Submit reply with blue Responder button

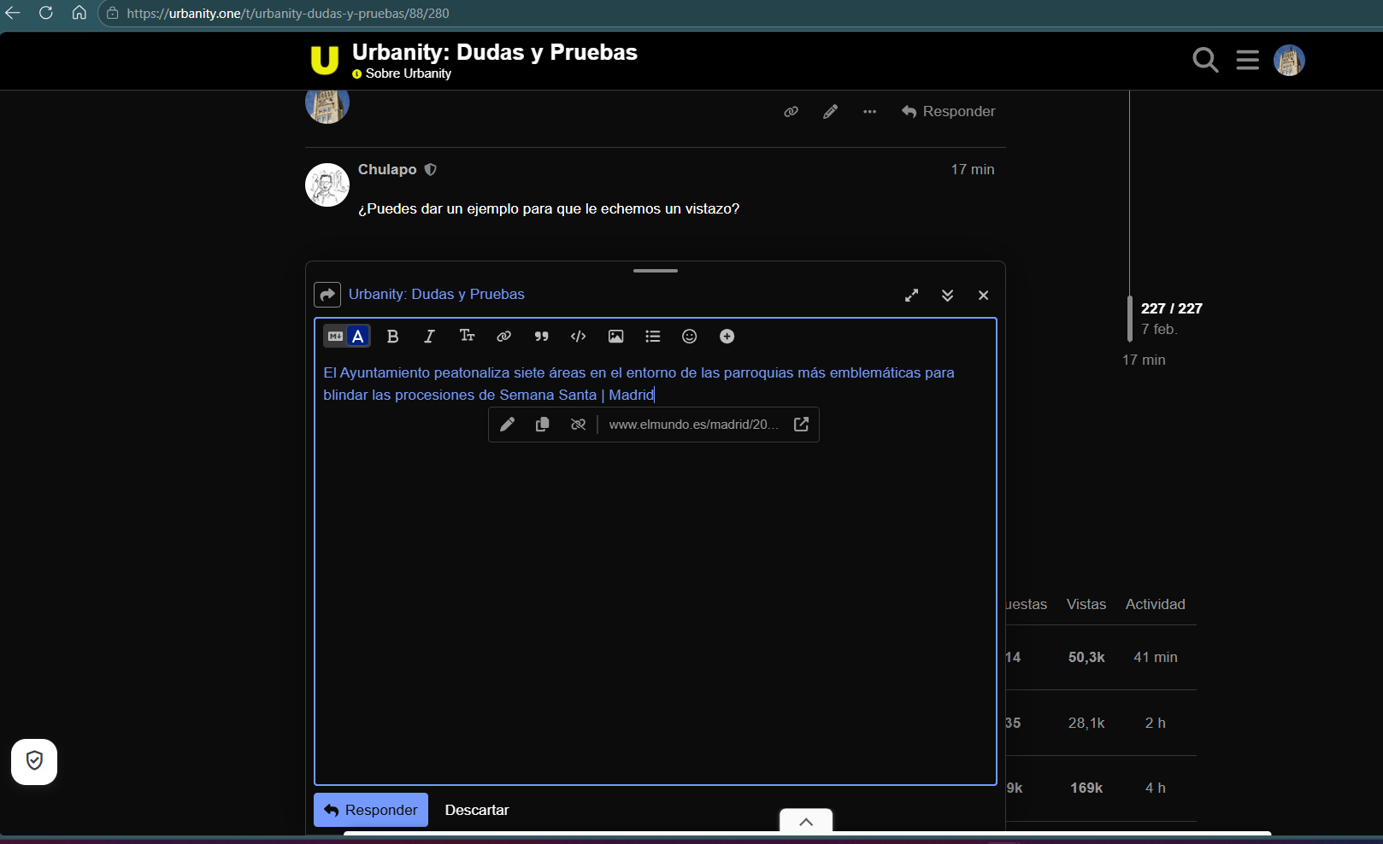click(371, 810)
